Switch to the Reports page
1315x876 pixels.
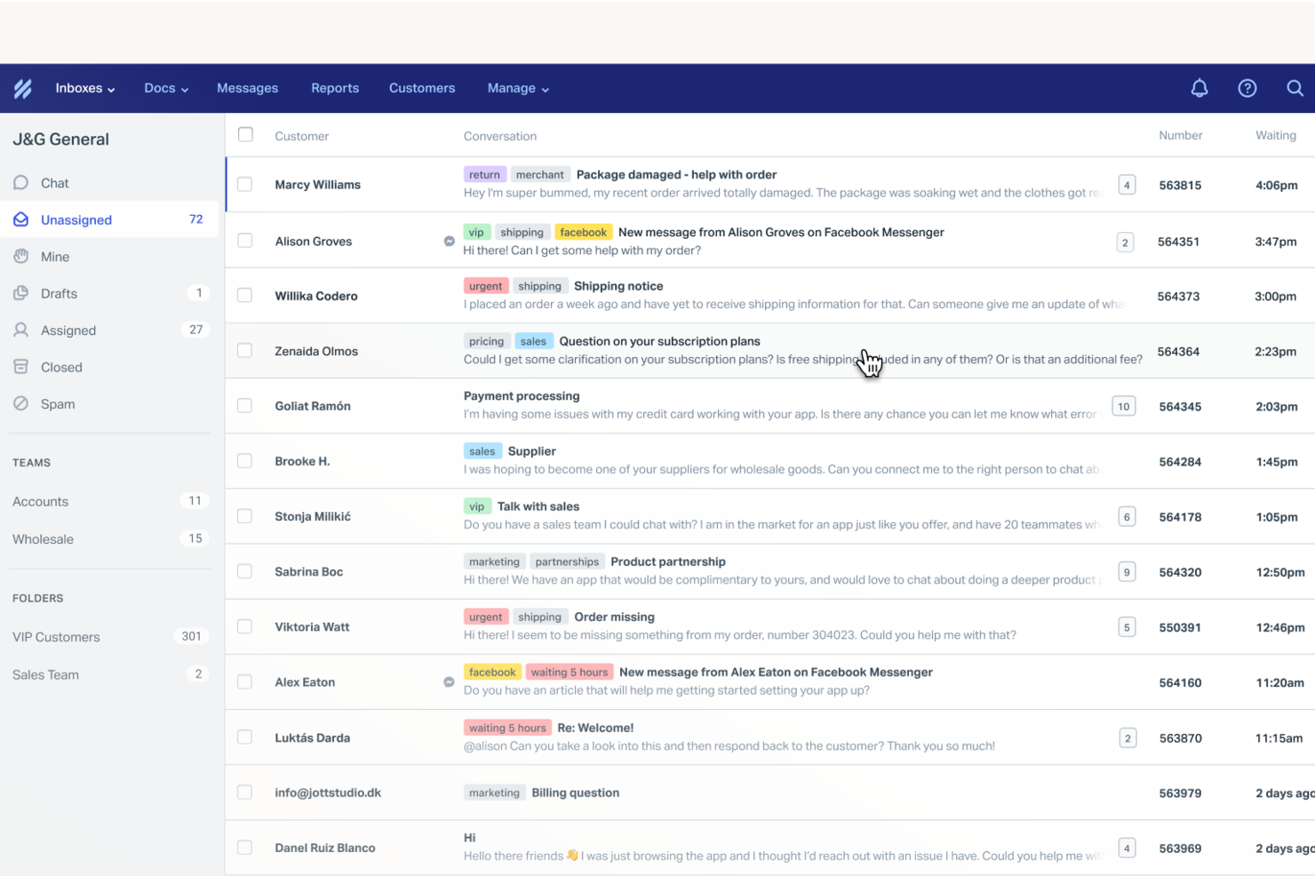(x=335, y=88)
